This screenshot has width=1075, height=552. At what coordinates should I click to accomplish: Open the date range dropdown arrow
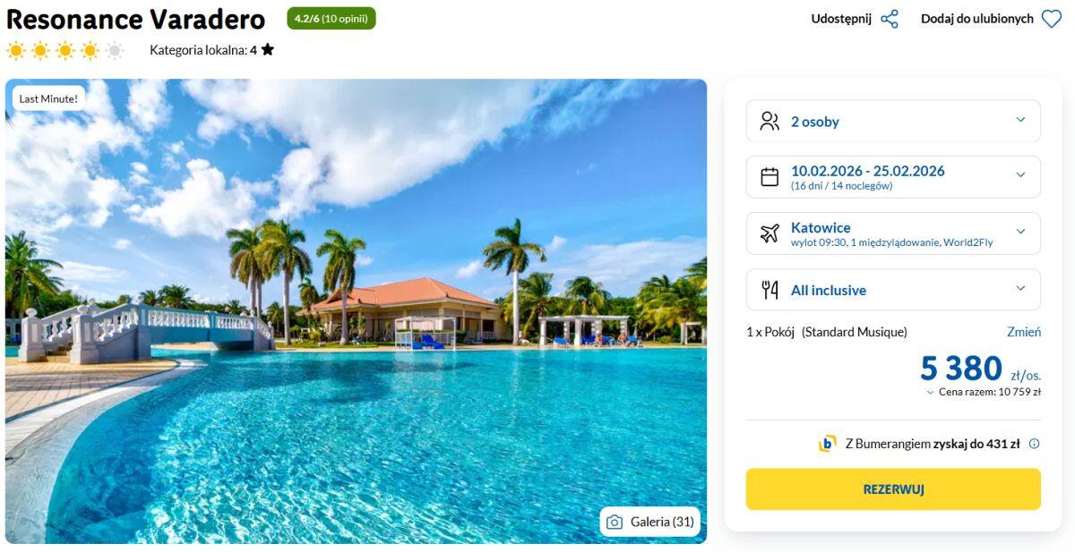(x=1020, y=176)
